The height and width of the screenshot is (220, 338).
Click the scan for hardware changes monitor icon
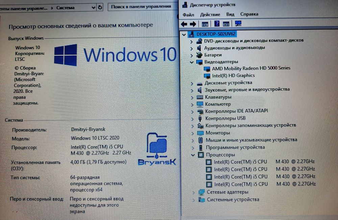tap(238, 23)
